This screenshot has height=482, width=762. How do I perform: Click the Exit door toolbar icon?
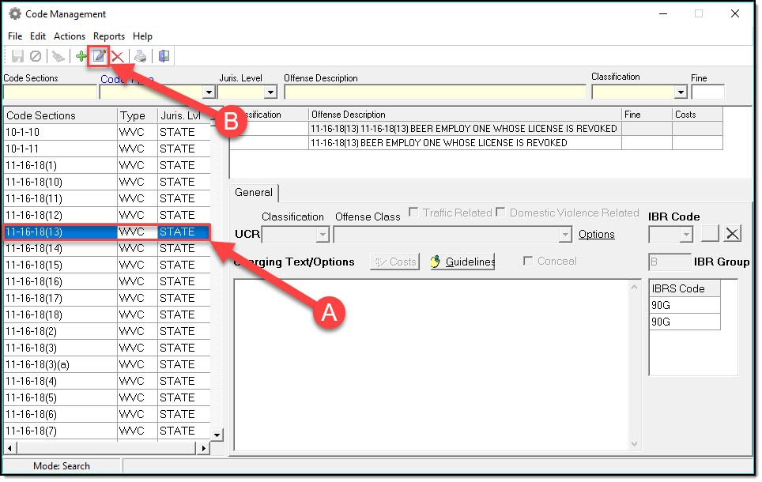point(164,56)
